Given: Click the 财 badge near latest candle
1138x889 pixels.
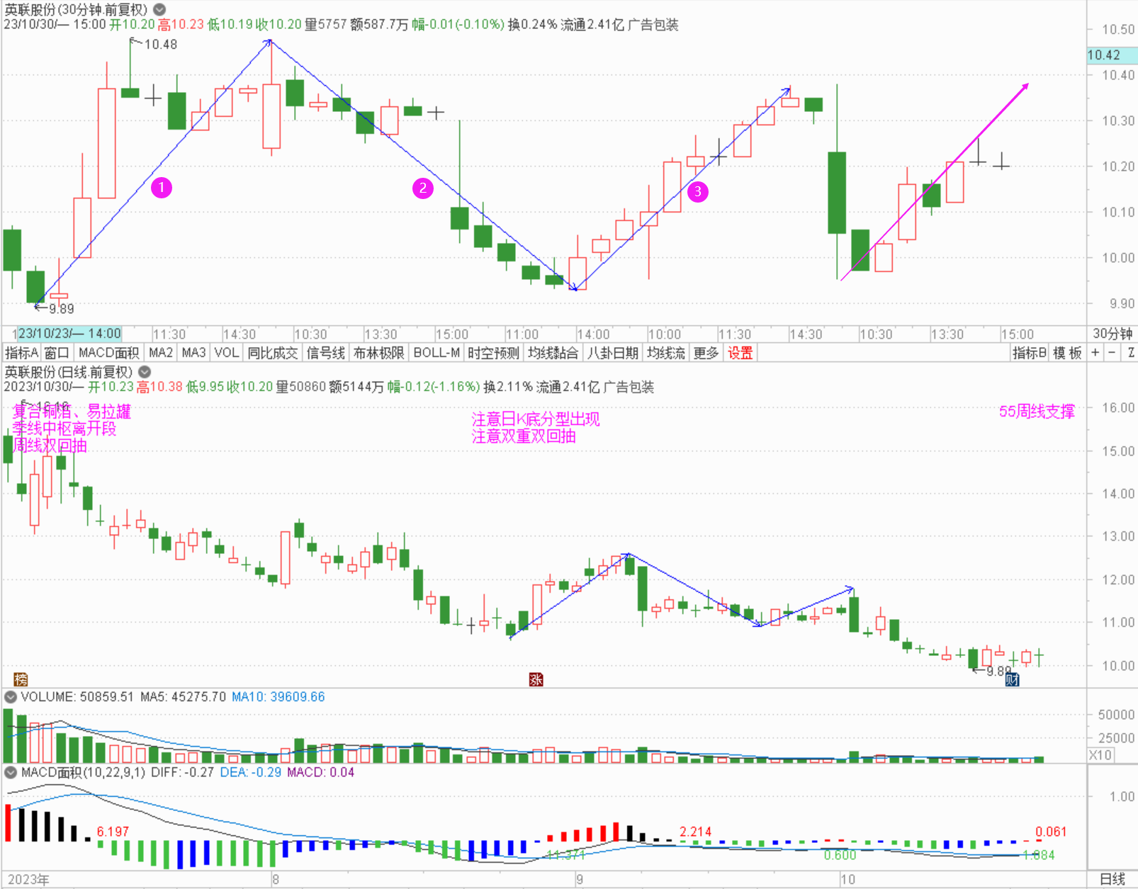Looking at the screenshot, I should pos(1013,680).
